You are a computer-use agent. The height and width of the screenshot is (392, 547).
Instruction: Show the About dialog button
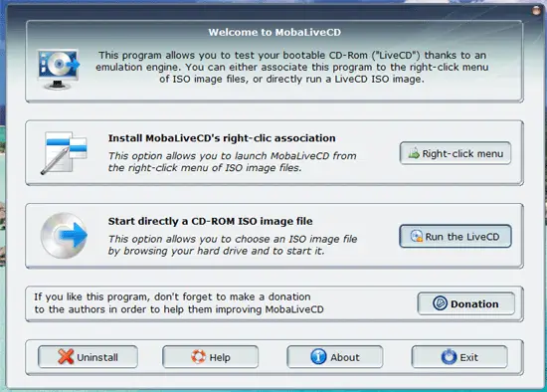click(335, 357)
